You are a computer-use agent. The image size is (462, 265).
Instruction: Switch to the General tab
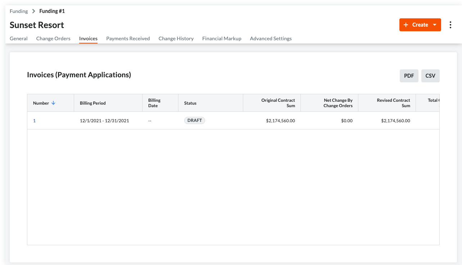point(18,38)
